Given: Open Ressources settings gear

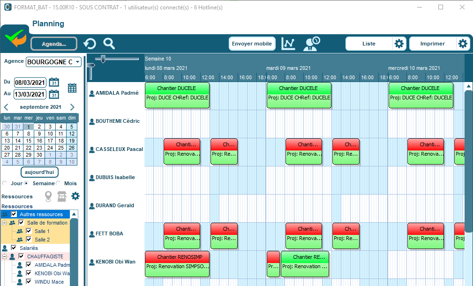Looking at the screenshot, I should [x=75, y=196].
